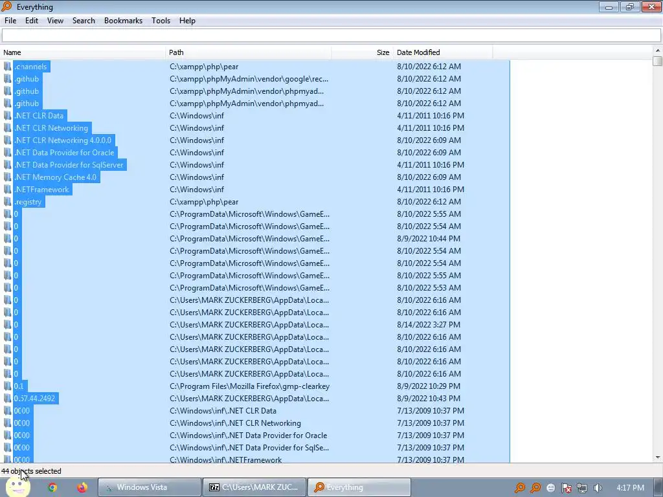The image size is (663, 497).
Task: Click the 4:17 PM taskbar clock
Action: (x=630, y=488)
